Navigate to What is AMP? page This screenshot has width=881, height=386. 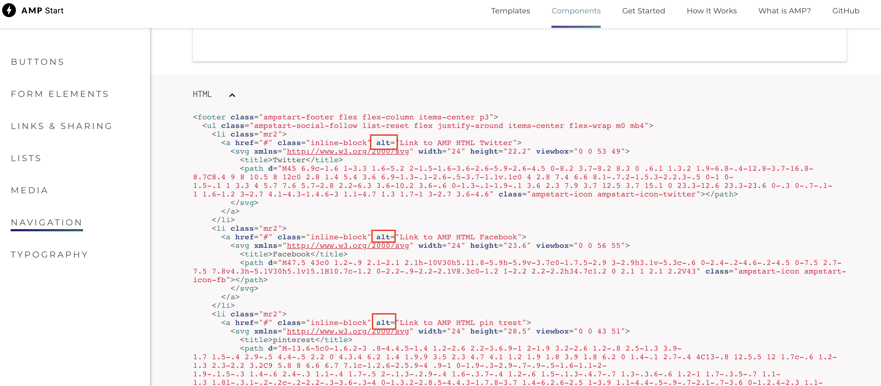tap(784, 11)
